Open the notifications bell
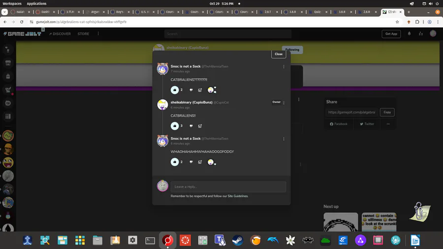443x249 pixels. click(409, 33)
